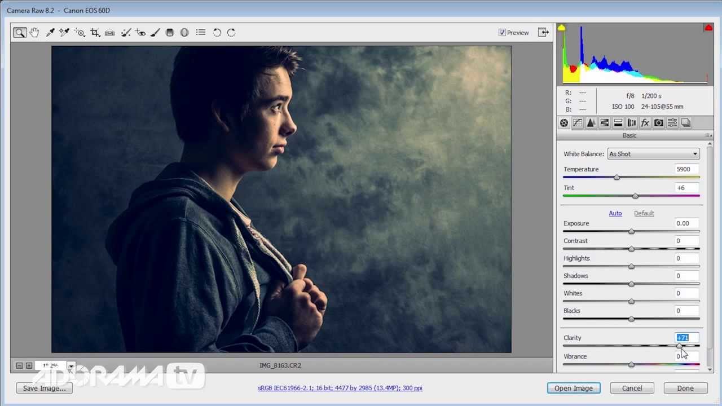Click the Auto tone link
Screen dimensions: 722x406
615,213
